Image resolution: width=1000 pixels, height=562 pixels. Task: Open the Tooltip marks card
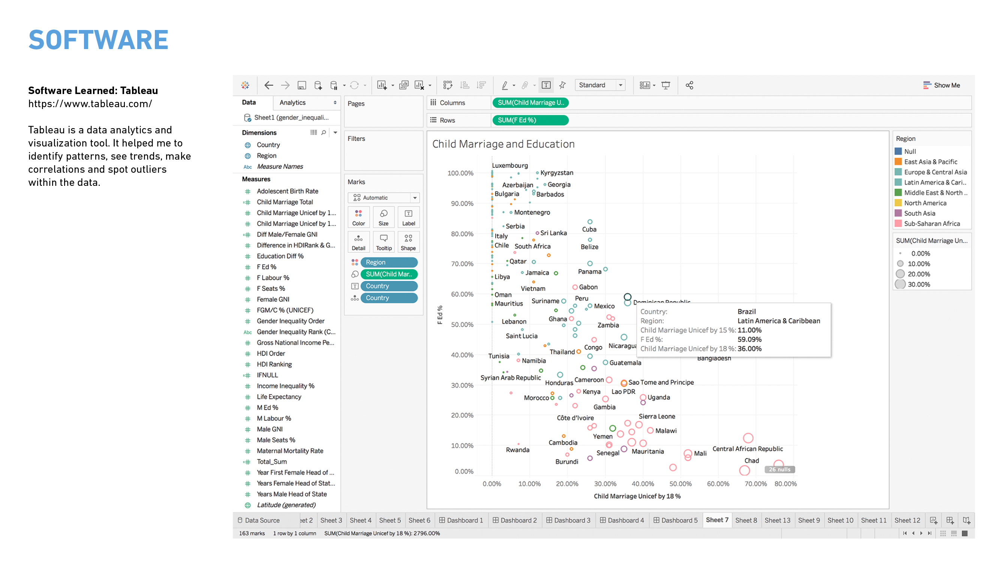[x=384, y=242]
